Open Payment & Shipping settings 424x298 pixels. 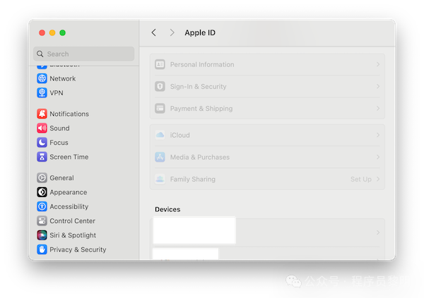[267, 108]
